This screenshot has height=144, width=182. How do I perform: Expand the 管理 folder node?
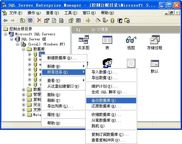click(x=23, y=95)
